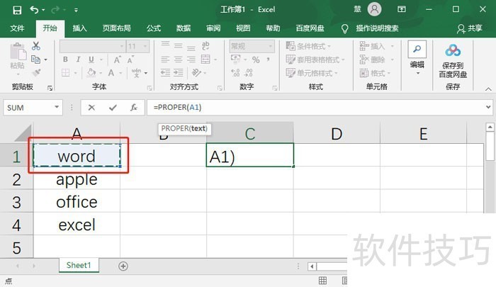Open 单元格样式 cell styles dropdown
This screenshot has height=287, width=496.
click(x=312, y=73)
